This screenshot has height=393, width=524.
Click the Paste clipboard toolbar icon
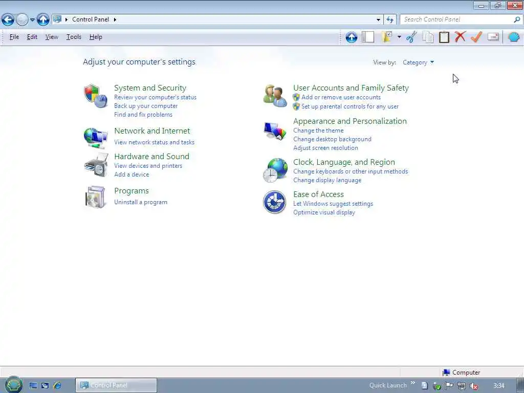[x=444, y=37]
